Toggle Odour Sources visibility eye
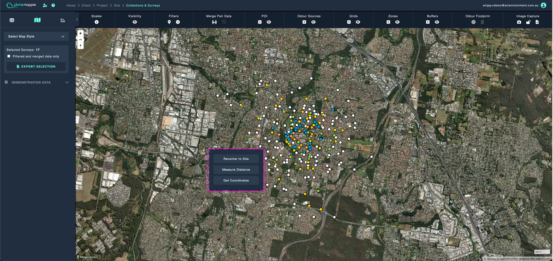553x261 pixels. click(x=314, y=22)
